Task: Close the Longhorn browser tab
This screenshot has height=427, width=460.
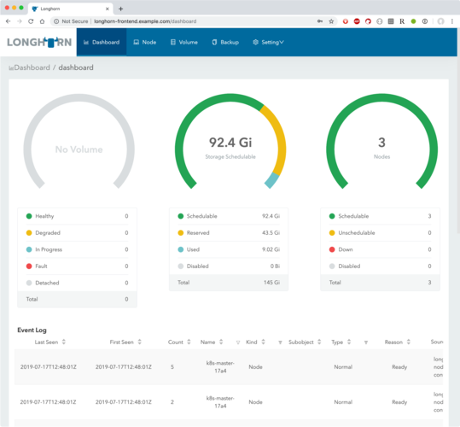Action: click(x=107, y=9)
